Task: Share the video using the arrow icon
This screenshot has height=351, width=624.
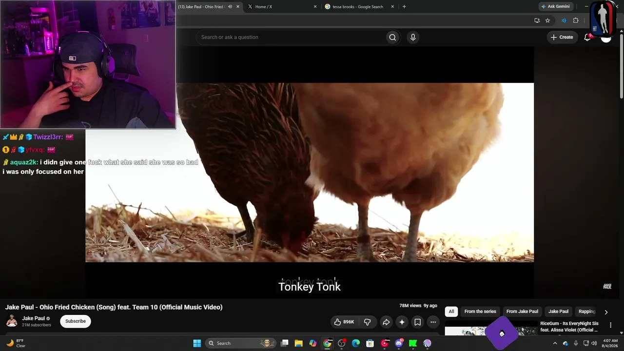Action: [x=386, y=322]
